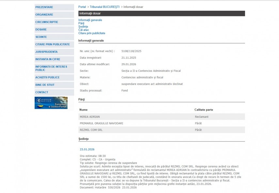This screenshot has width=279, height=193.
Task: Select INFORMATII DE INTERES PUBLIC
Action: pyautogui.click(x=51, y=68)
